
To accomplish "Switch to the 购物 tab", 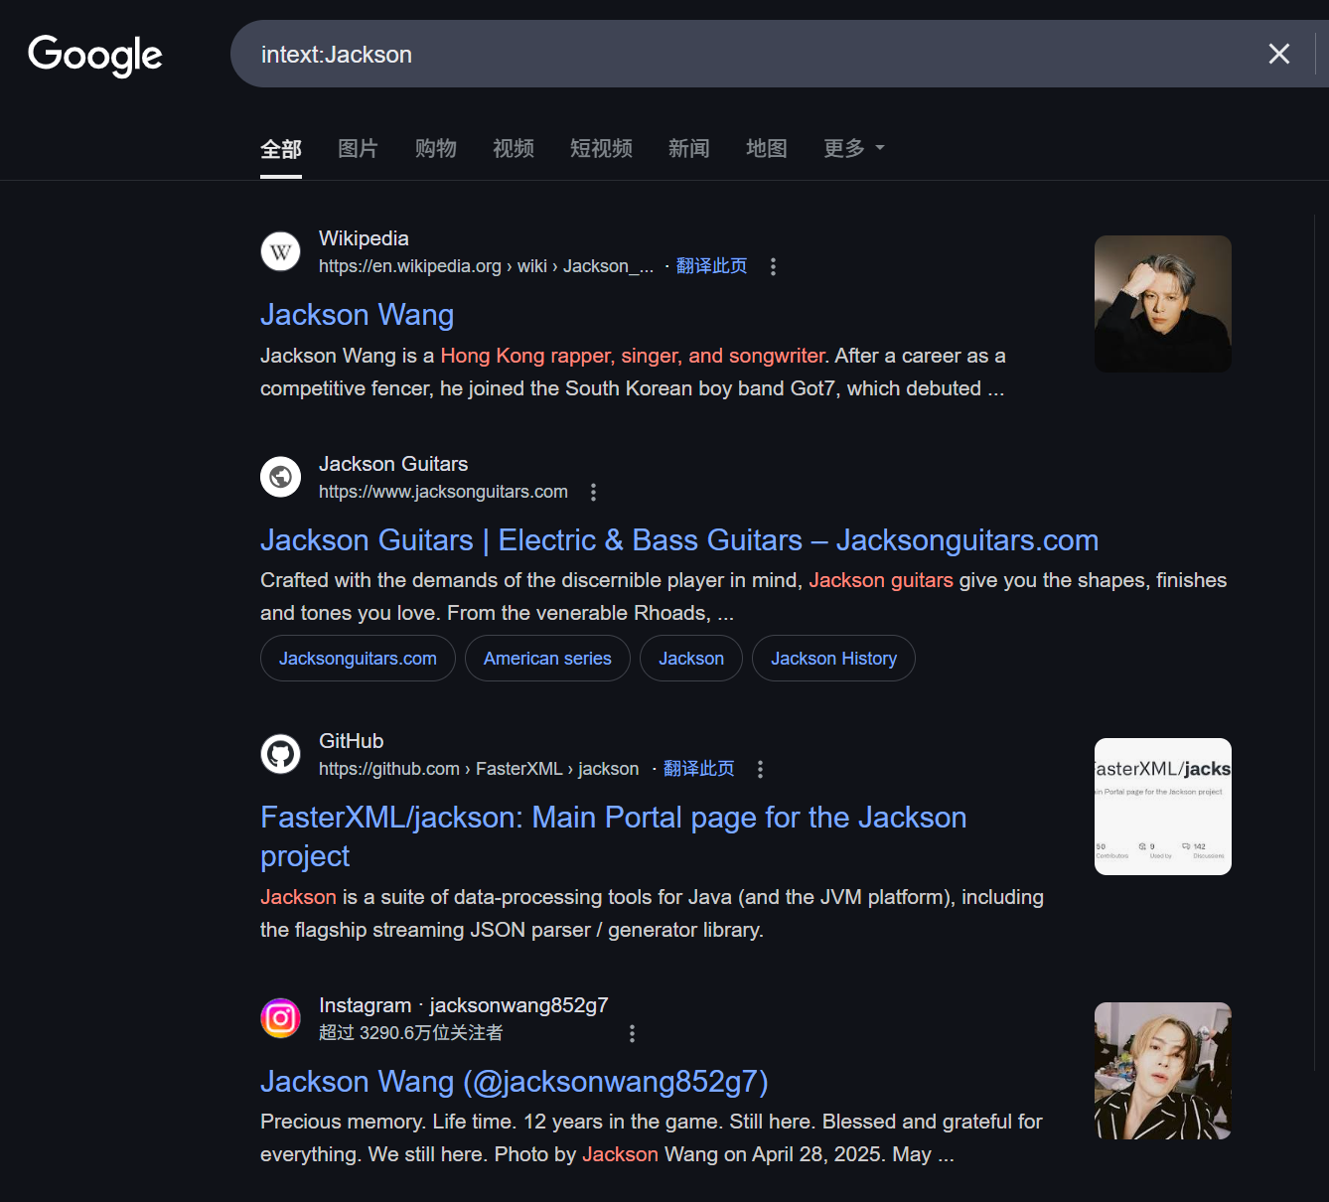I will (x=436, y=149).
